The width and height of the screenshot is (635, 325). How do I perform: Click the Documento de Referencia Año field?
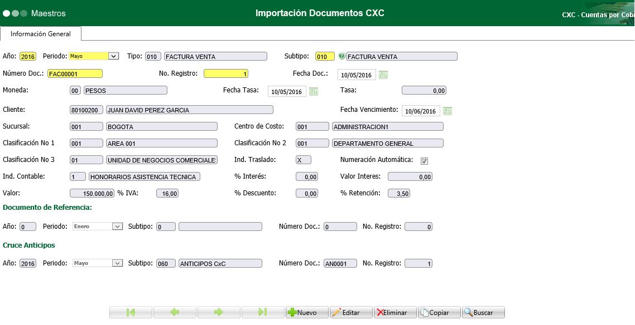click(x=28, y=227)
